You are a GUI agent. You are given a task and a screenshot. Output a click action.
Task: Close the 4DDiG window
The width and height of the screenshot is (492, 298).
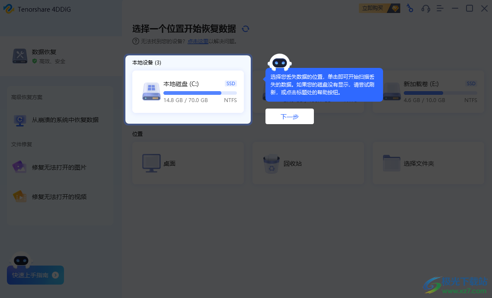(484, 9)
